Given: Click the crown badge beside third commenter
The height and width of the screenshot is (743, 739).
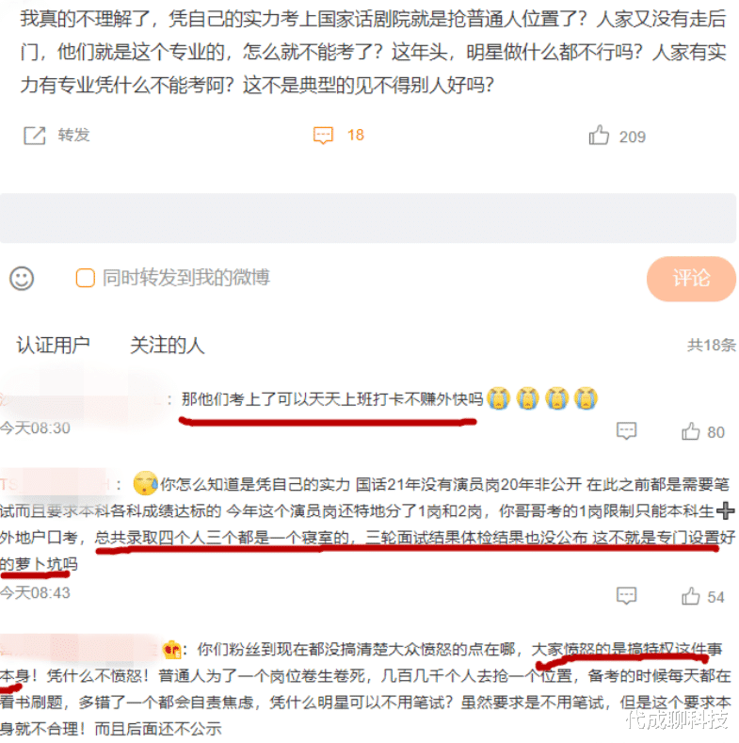Looking at the screenshot, I should pyautogui.click(x=171, y=649).
